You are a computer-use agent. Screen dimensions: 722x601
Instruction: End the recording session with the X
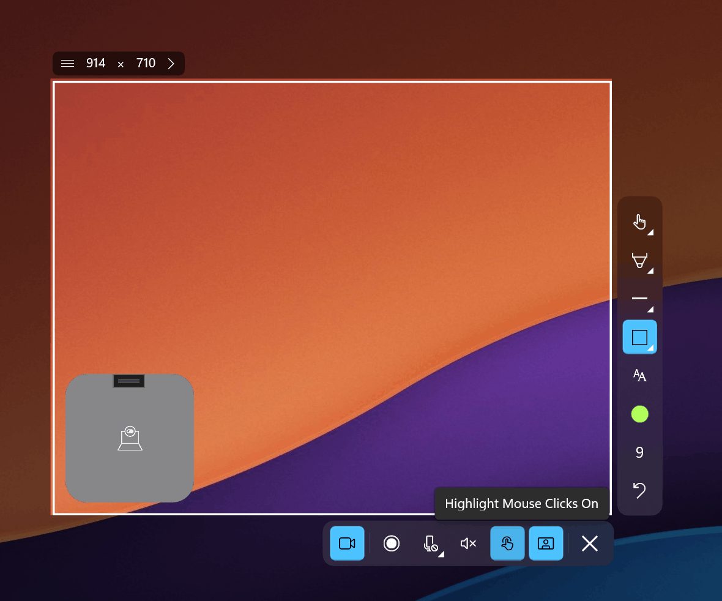coord(589,543)
